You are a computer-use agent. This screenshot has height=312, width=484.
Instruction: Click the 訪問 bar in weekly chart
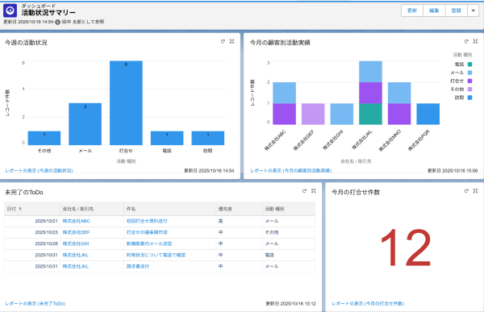click(x=208, y=138)
